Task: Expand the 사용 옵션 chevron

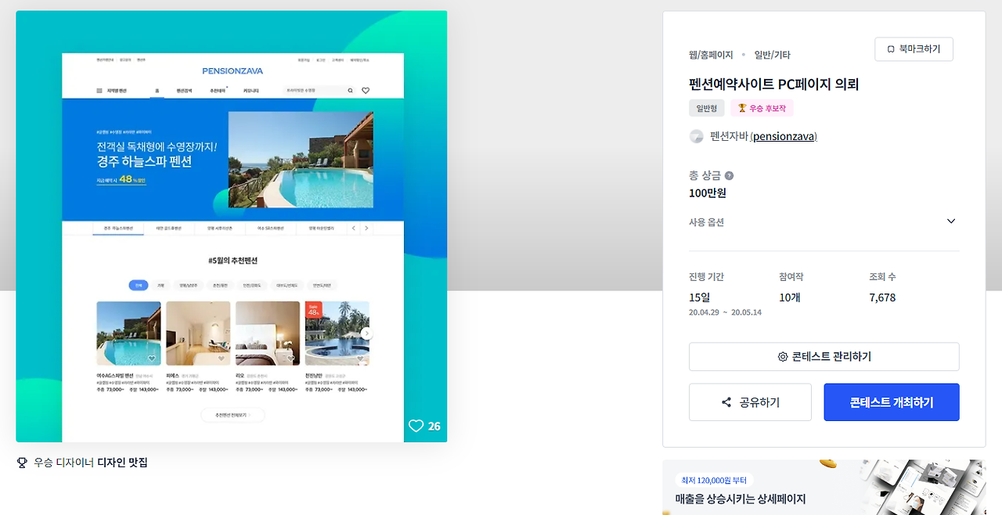Action: (951, 221)
